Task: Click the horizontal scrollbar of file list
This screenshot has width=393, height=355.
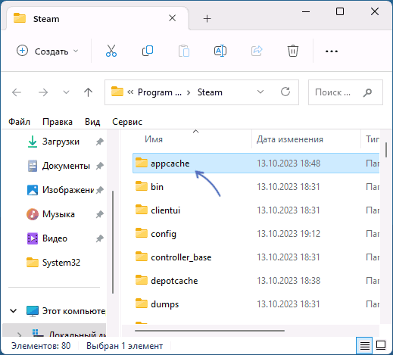Action: (x=210, y=331)
